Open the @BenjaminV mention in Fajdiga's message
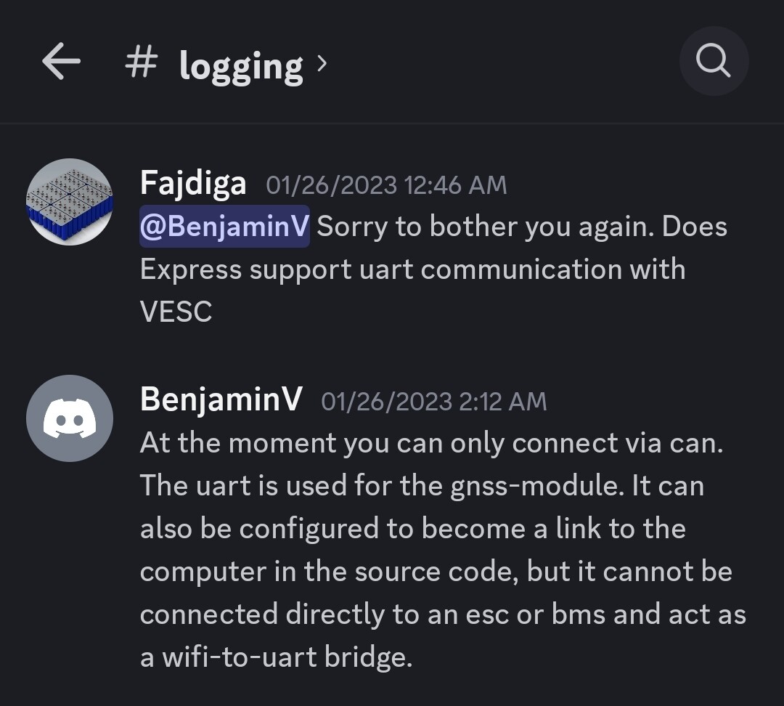 (224, 227)
